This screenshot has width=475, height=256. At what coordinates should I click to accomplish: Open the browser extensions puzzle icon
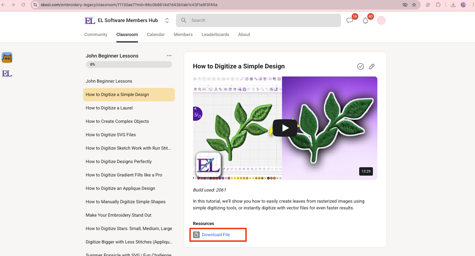pyautogui.click(x=438, y=5)
